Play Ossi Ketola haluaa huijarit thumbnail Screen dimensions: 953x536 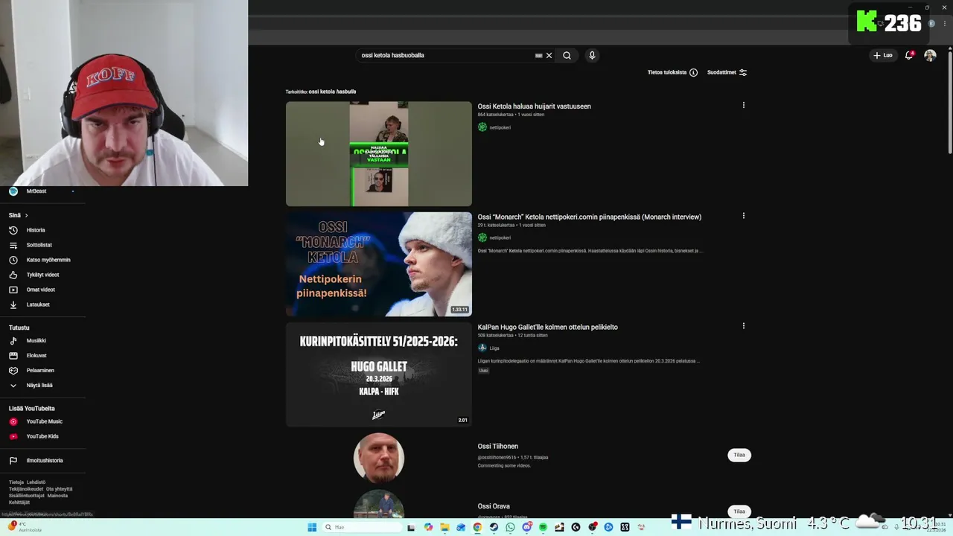click(x=379, y=153)
